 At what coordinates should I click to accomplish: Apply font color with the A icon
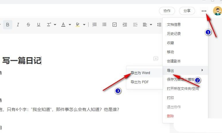63,25
